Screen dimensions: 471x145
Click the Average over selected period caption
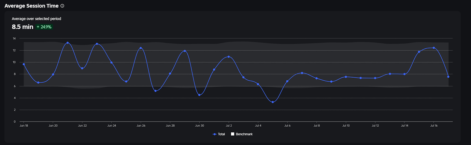click(37, 19)
